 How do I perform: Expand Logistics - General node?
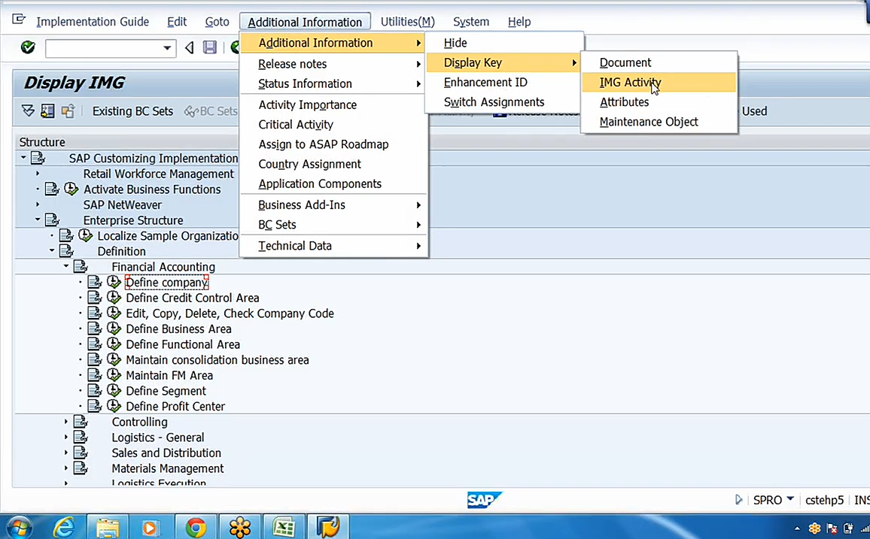coord(66,437)
